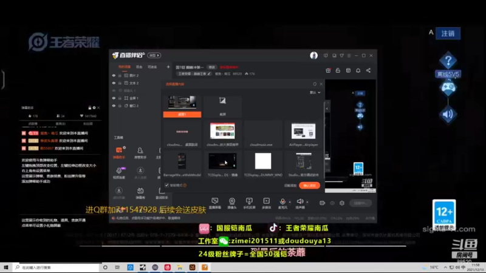Click the 离线5V5 gamepad icon
Screen dimensions: 486x273
(448, 87)
